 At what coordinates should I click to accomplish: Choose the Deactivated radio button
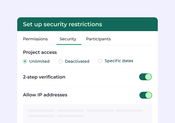(61, 61)
